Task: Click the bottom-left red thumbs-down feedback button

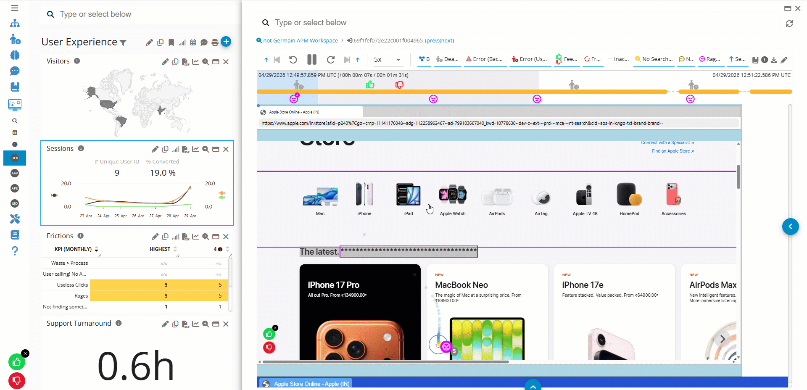Action: pyautogui.click(x=16, y=381)
